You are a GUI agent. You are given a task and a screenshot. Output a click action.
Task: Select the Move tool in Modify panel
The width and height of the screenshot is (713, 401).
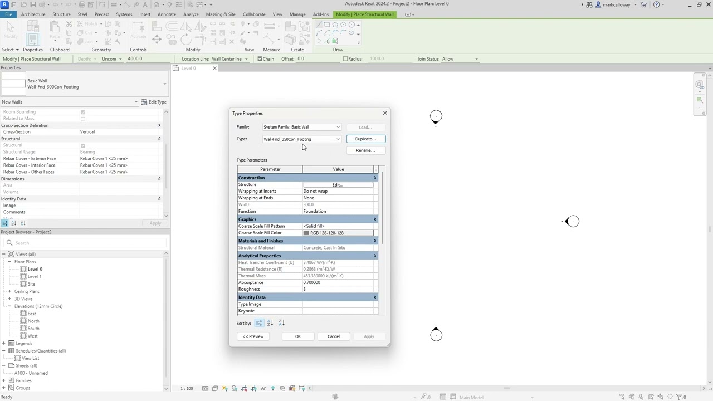157,39
